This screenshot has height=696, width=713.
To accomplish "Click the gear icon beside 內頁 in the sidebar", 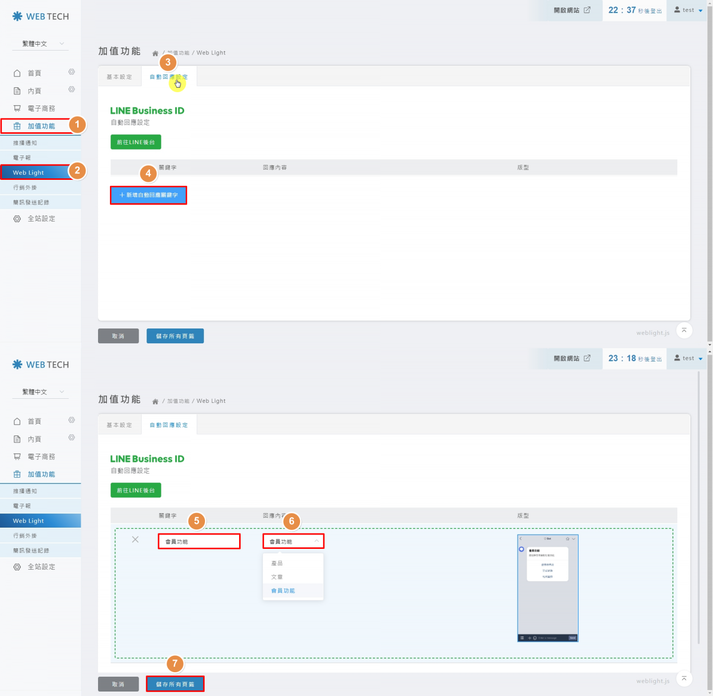I will [72, 90].
